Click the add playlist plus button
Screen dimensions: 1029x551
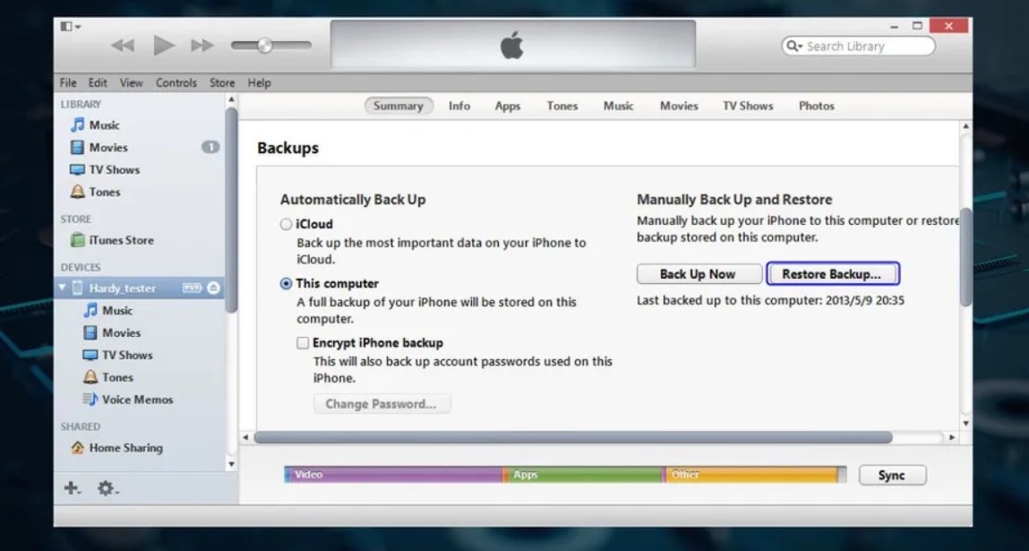[x=72, y=488]
